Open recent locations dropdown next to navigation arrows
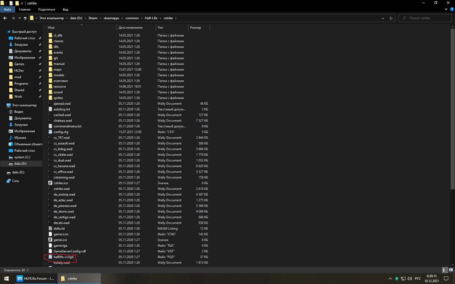The width and height of the screenshot is (455, 284). click(19, 18)
